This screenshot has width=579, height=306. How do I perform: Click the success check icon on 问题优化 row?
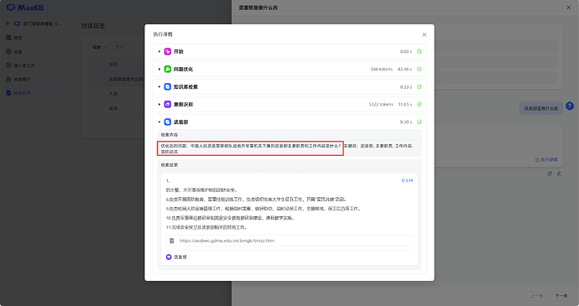click(419, 69)
